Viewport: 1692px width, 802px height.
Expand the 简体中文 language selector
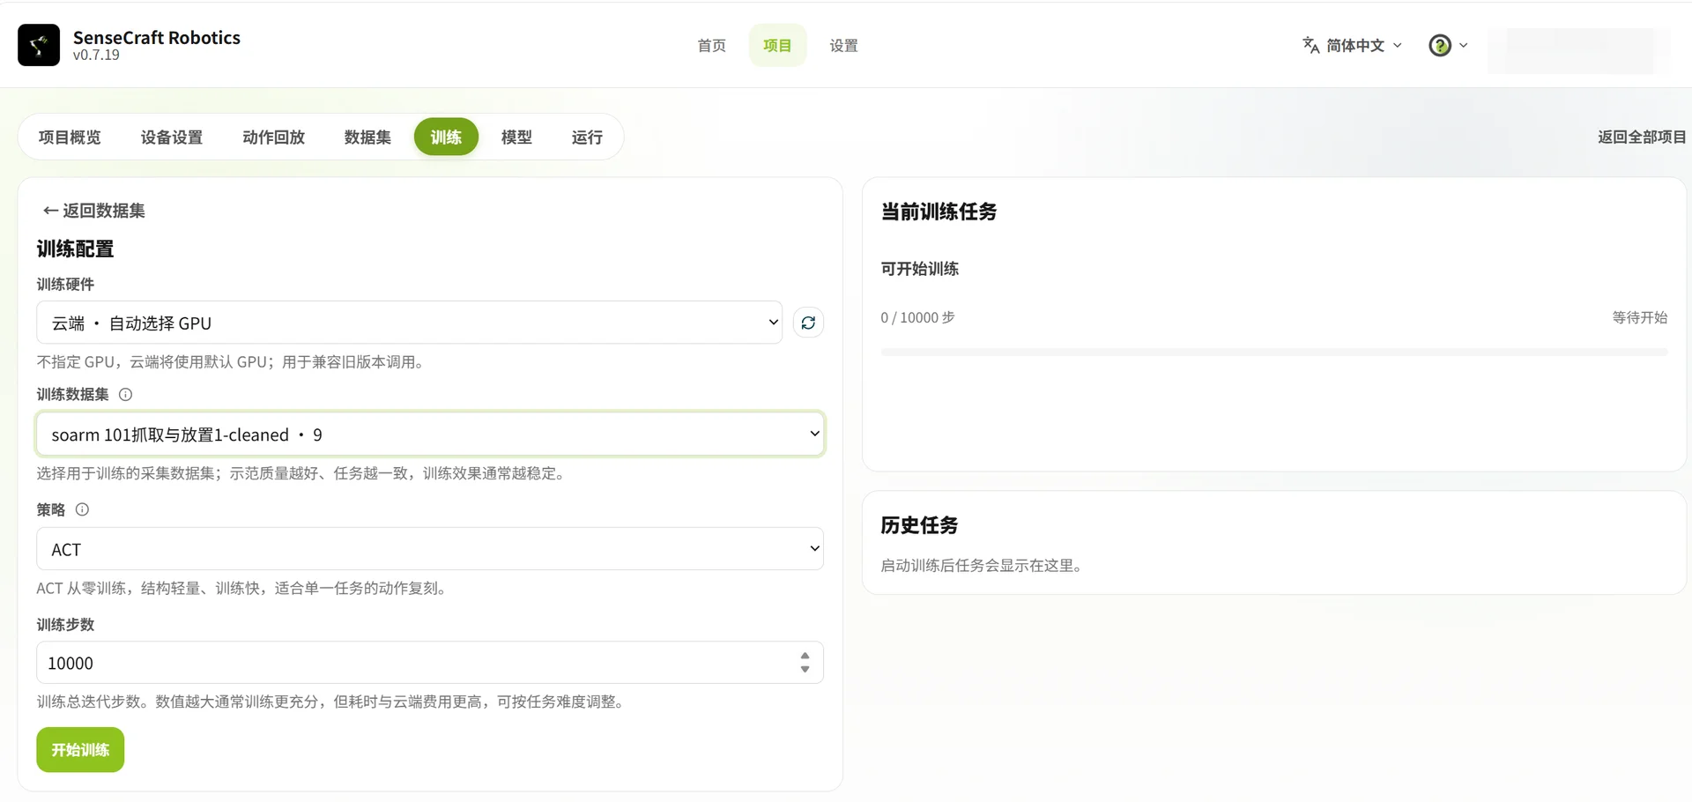click(1353, 45)
